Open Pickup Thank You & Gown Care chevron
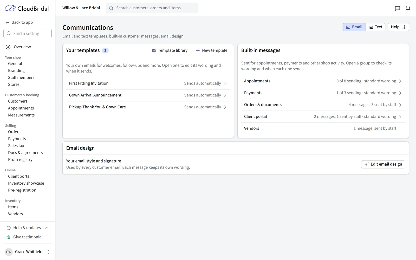 tap(225, 107)
